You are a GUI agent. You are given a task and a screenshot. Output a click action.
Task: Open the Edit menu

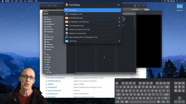(16, 1)
